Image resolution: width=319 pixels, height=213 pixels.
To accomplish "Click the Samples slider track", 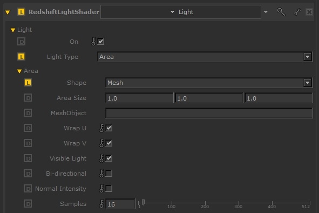I will [x=224, y=203].
